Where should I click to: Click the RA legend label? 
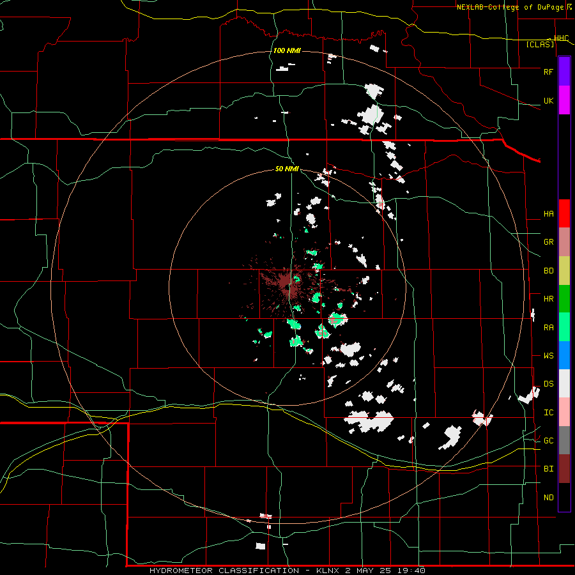[x=548, y=327]
